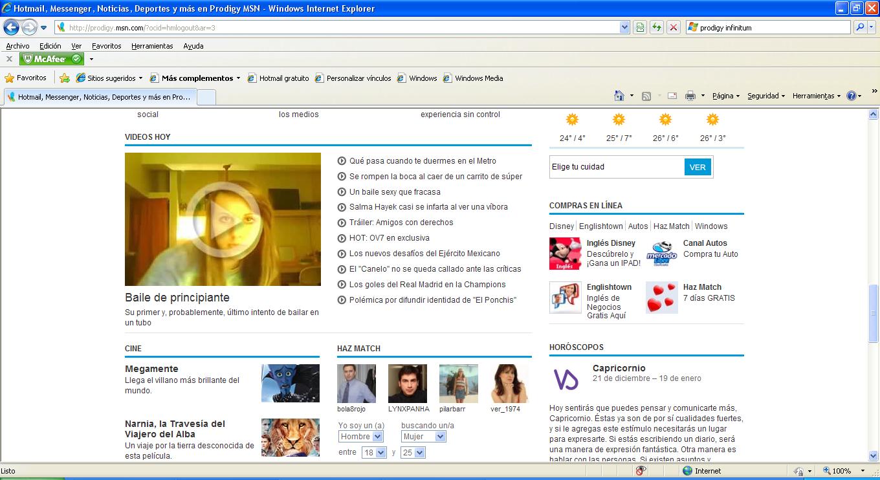Viewport: 880px width, 480px height.
Task: Open the McAfee SiteAdvisor toolbar icon
Action: point(51,58)
